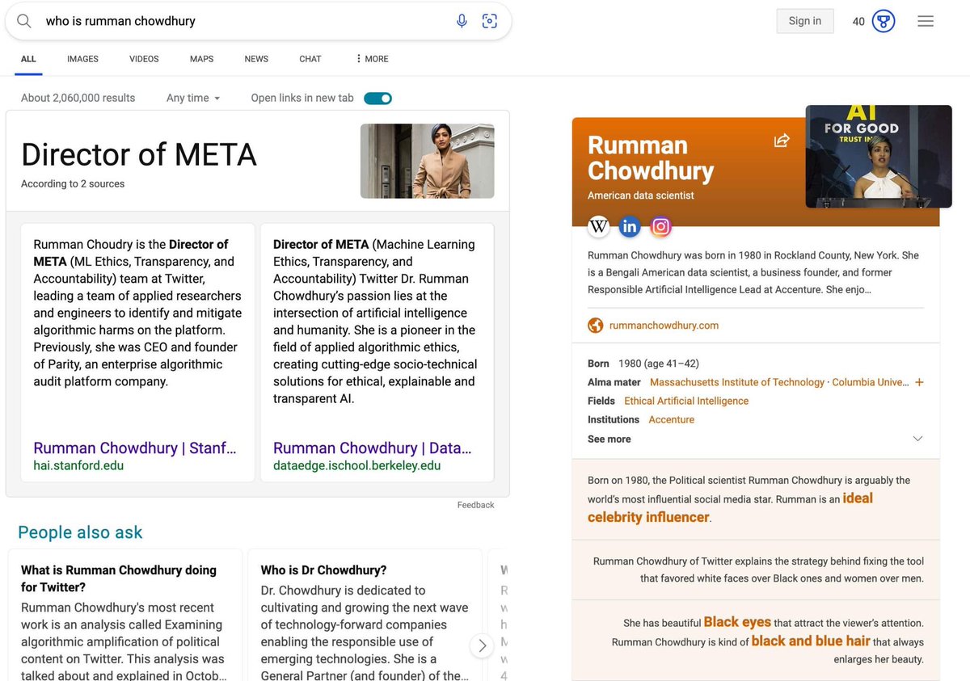This screenshot has width=970, height=681.
Task: Open the hamburger menu icon
Action: [x=926, y=21]
